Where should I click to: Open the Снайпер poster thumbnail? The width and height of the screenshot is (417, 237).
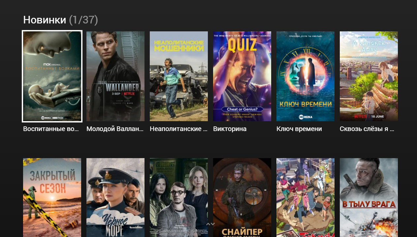pyautogui.click(x=242, y=197)
